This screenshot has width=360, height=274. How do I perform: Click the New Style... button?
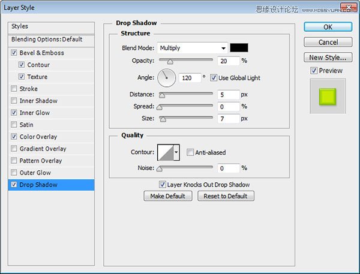tap(328, 58)
